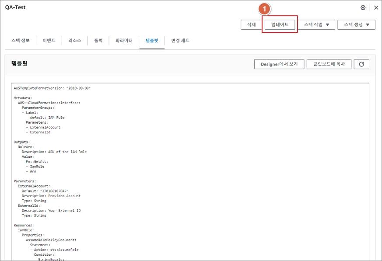Screen dimensions: 382x261
Task: Click the red numbered marker 1
Action: click(x=264, y=9)
